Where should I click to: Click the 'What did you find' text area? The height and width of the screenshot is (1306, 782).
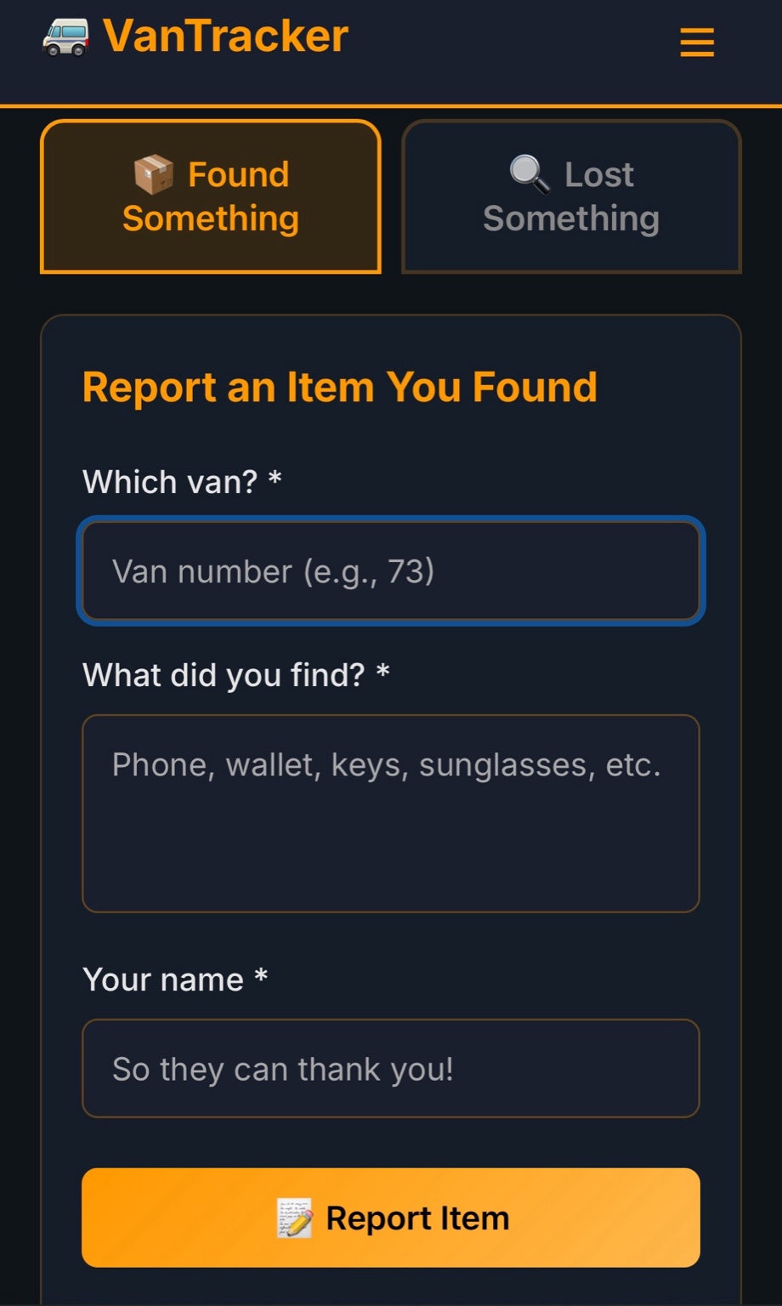click(391, 814)
